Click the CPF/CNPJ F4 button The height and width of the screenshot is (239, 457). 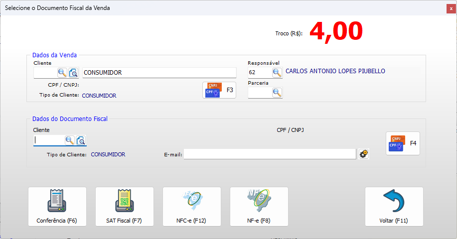click(x=403, y=143)
